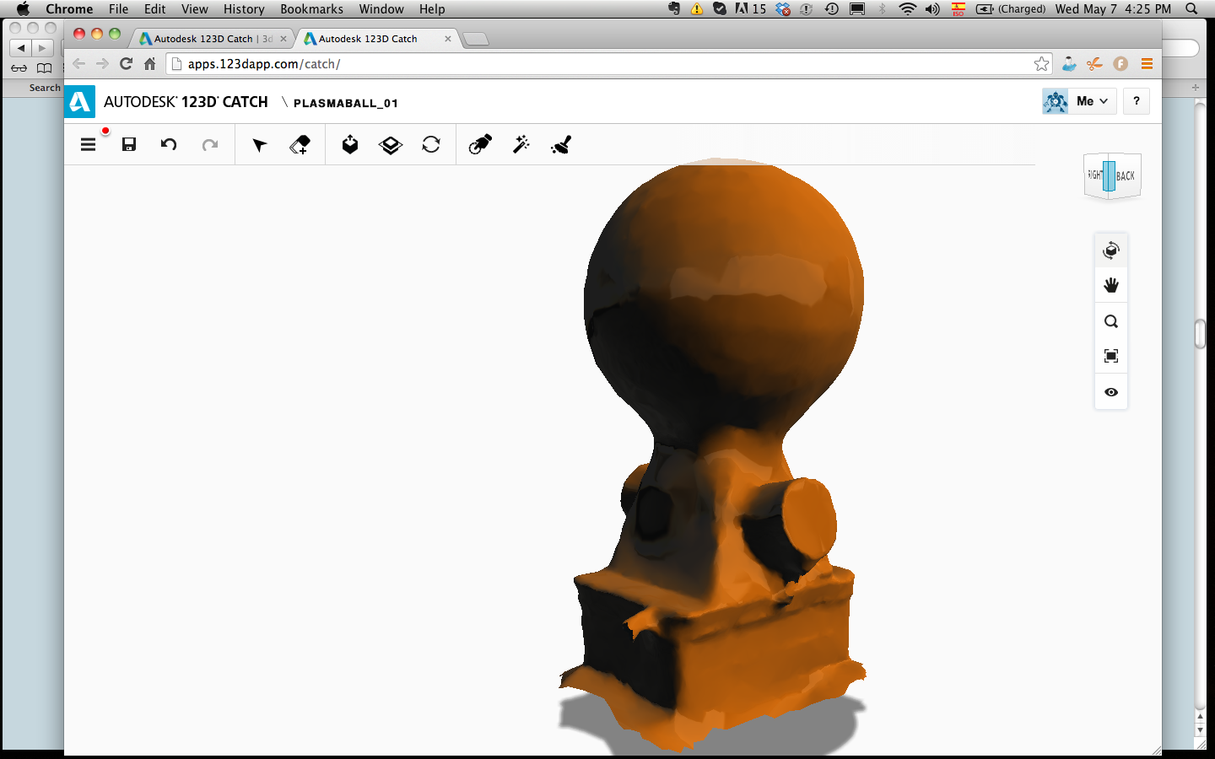The width and height of the screenshot is (1215, 759).
Task: Click the battery Charged indicator
Action: [1011, 8]
